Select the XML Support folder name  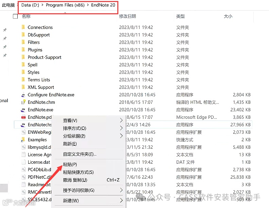(41, 87)
